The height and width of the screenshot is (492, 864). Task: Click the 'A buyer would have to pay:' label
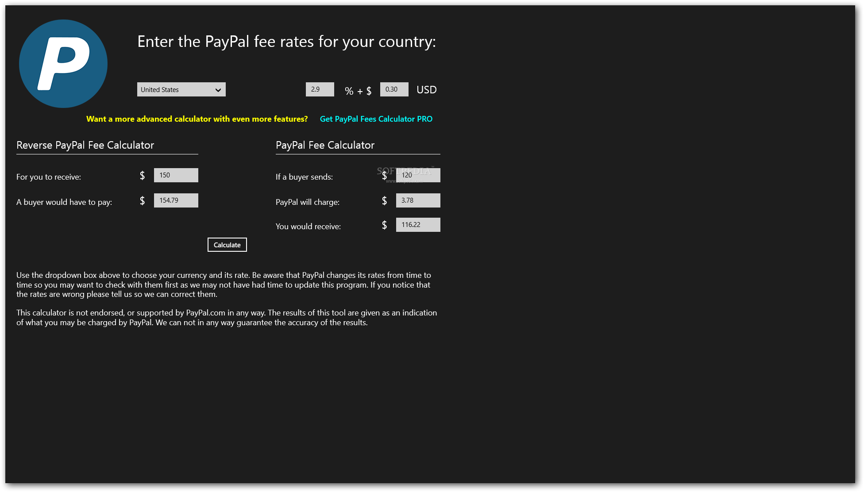(64, 202)
